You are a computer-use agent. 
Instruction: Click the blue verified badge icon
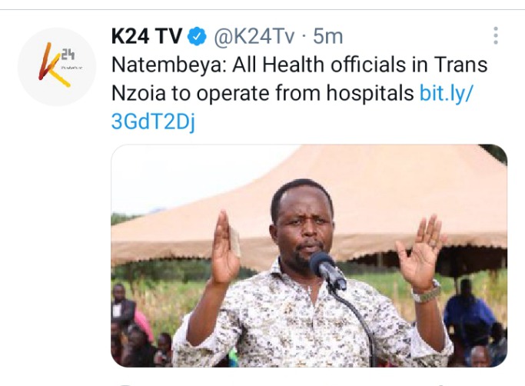(197, 36)
